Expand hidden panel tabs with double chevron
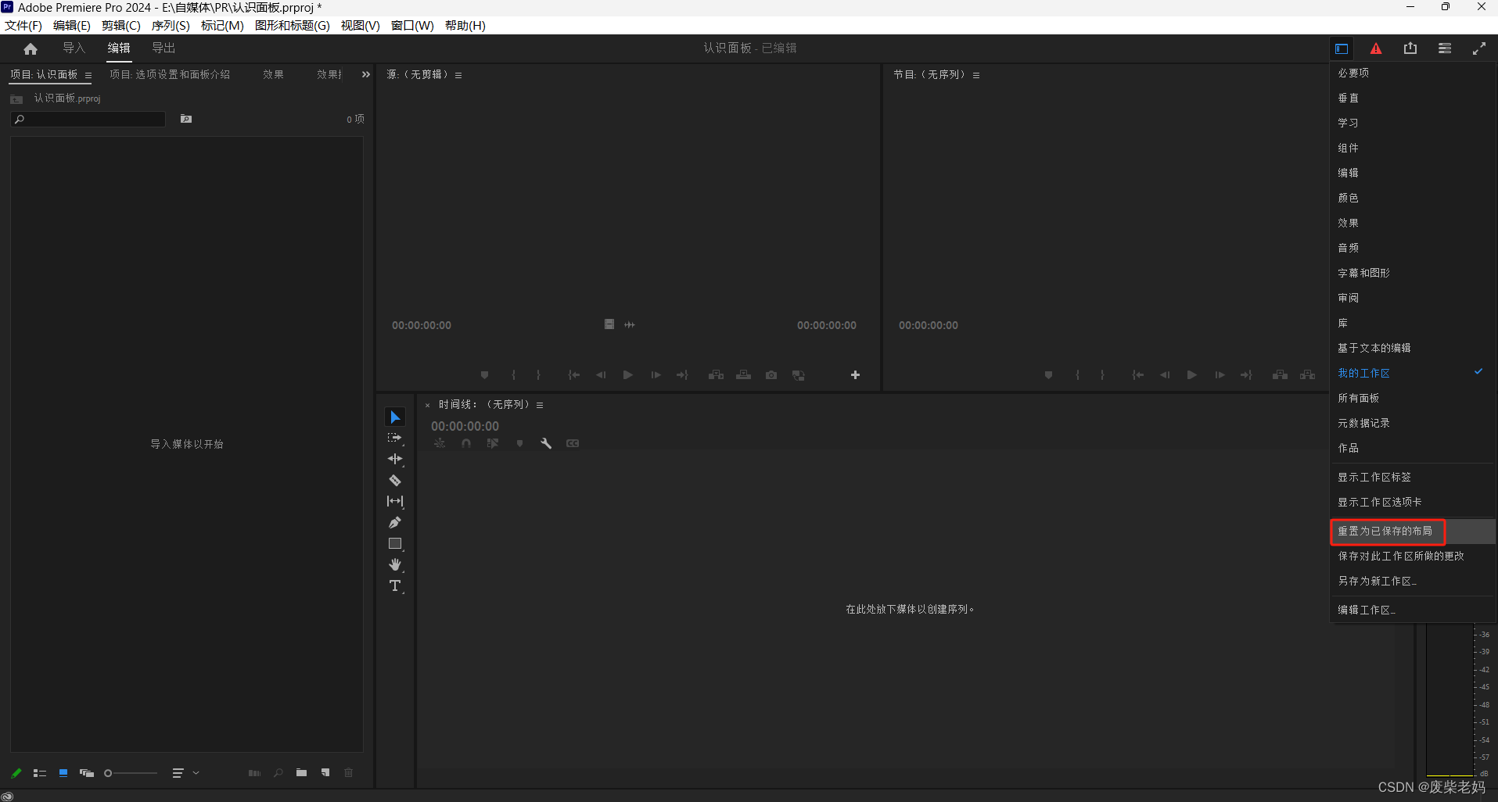The image size is (1498, 802). (366, 74)
